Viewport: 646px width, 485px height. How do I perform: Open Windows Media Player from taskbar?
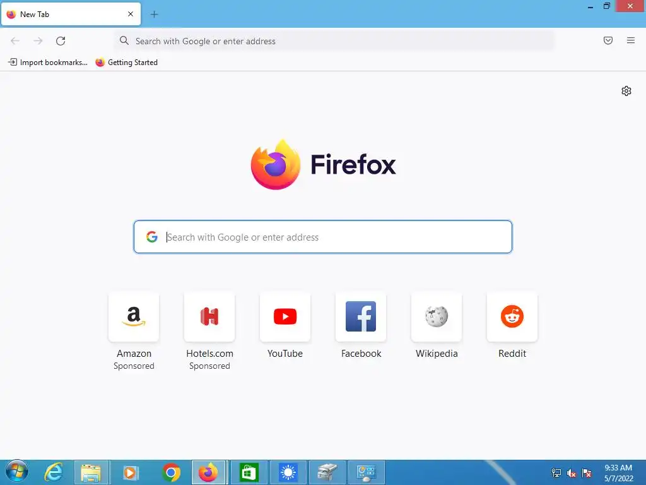point(131,472)
